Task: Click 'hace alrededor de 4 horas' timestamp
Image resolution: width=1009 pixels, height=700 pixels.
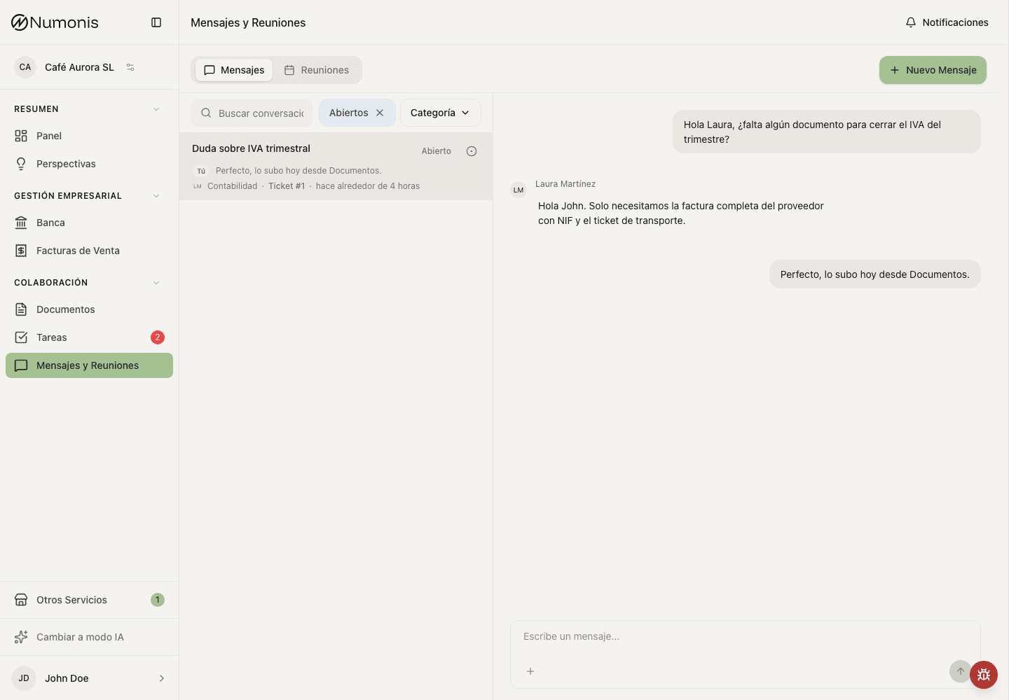Action: [x=368, y=186]
